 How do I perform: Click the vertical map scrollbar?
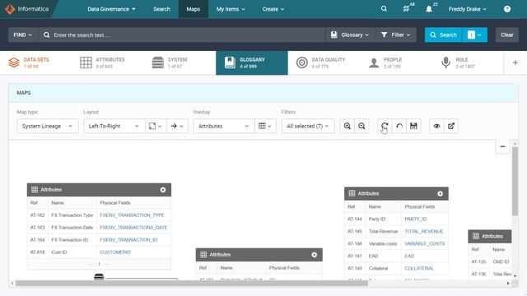tap(515, 181)
